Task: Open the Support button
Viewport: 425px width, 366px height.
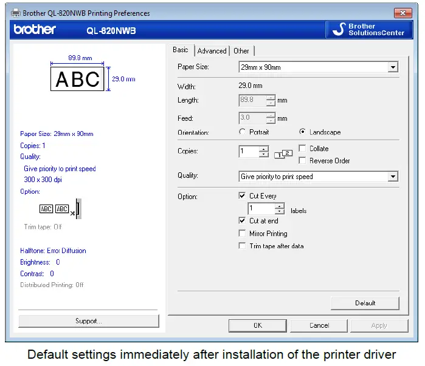Action: (x=89, y=321)
